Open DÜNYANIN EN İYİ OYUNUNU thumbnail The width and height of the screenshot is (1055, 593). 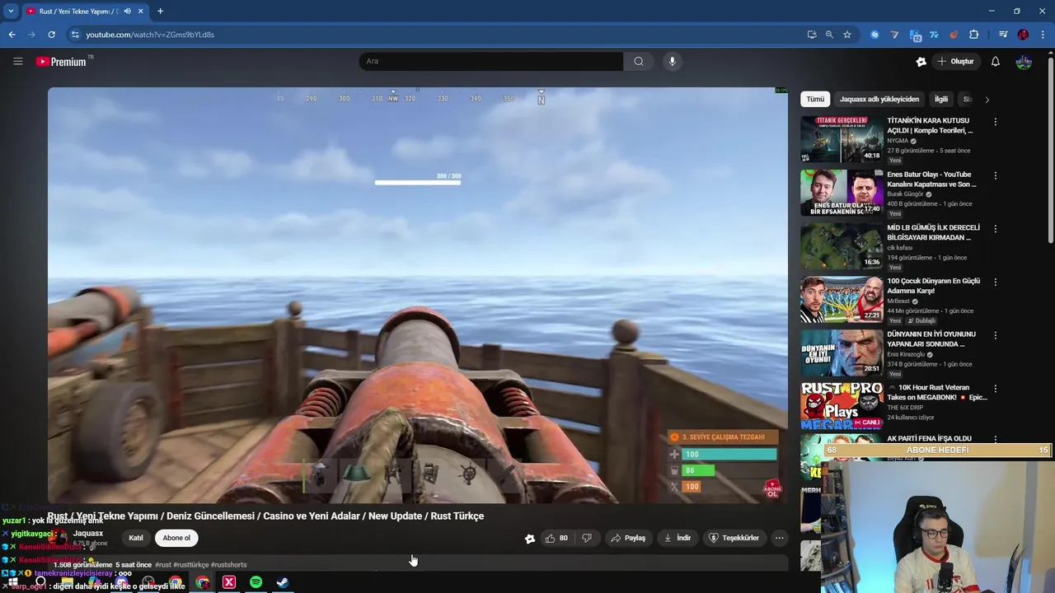(842, 353)
